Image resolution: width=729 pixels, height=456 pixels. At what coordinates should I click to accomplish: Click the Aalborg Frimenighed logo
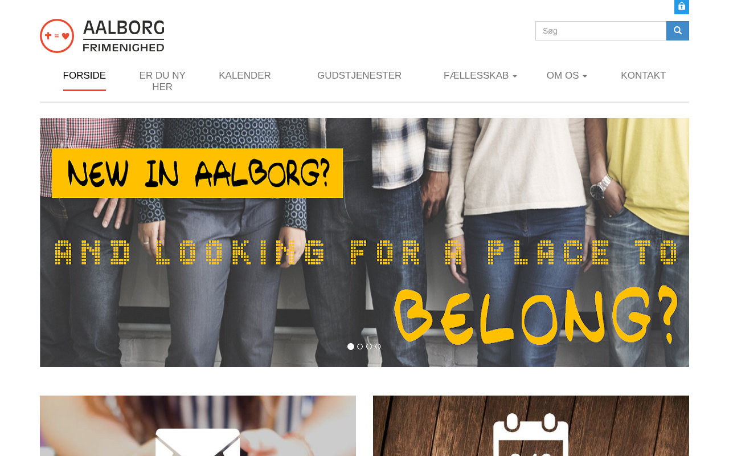pyautogui.click(x=103, y=36)
